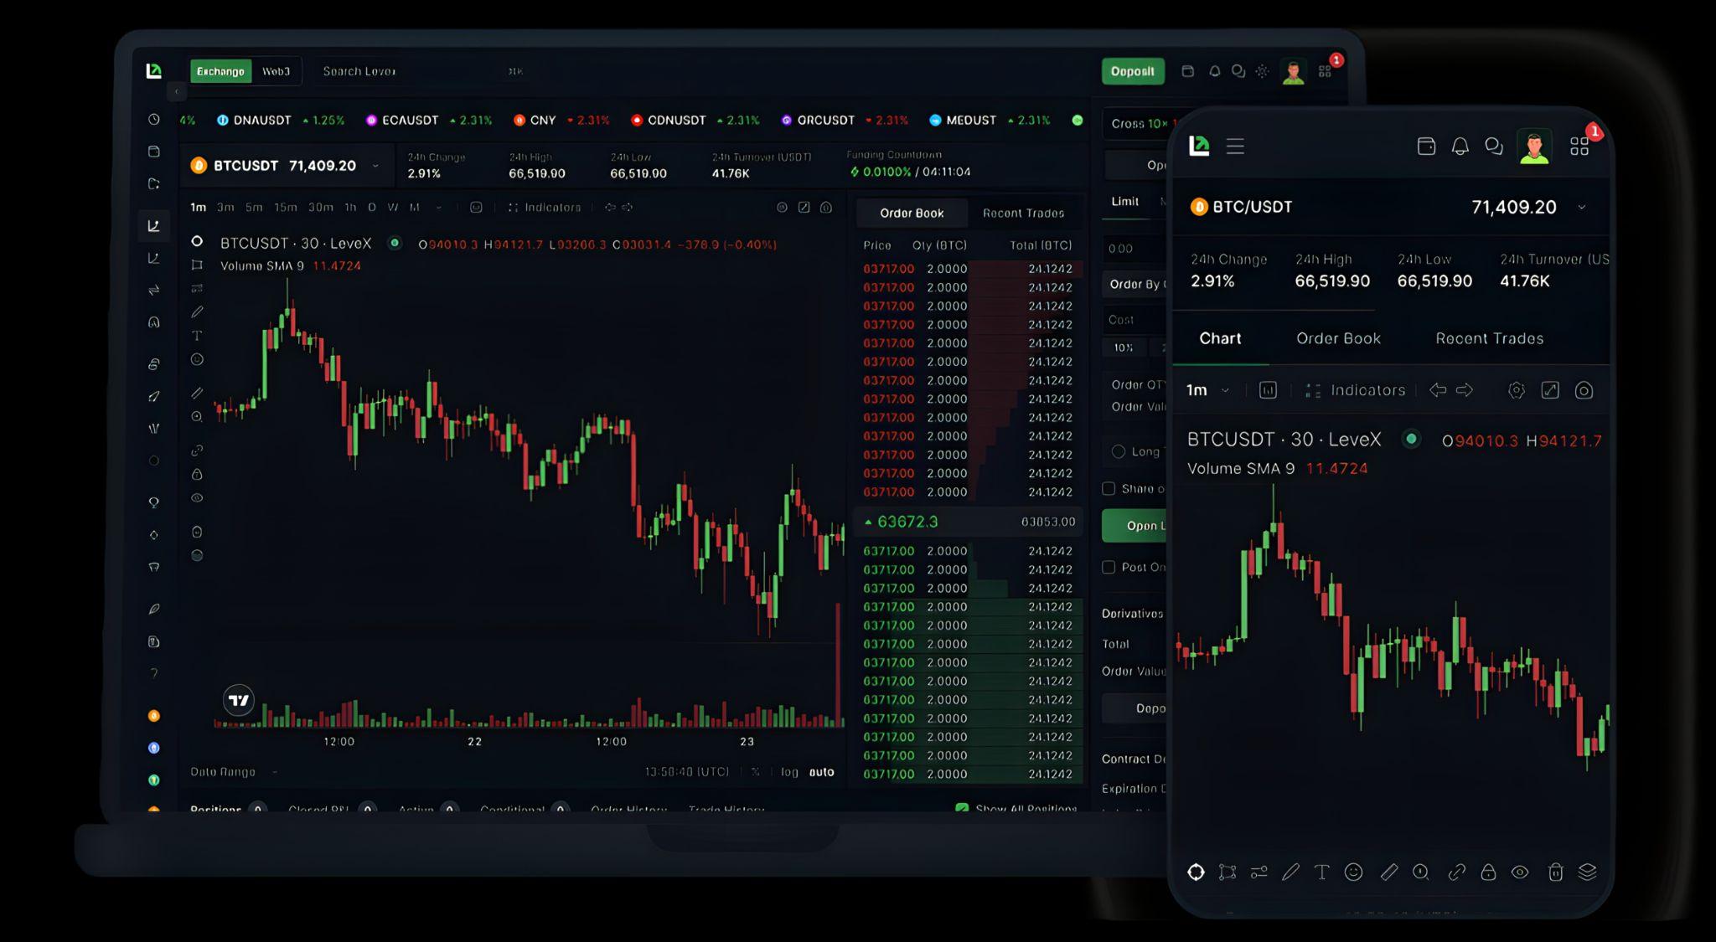This screenshot has height=942, width=1716.
Task: Open Order Book tab on phone
Action: click(x=1338, y=338)
